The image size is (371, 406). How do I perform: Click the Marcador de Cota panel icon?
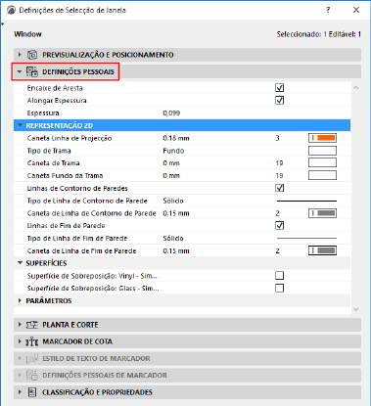32,341
